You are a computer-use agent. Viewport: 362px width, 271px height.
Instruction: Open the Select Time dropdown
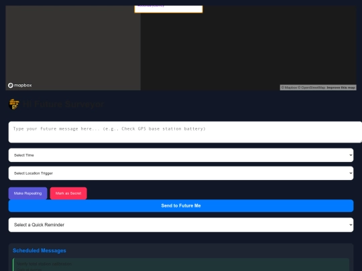181,155
